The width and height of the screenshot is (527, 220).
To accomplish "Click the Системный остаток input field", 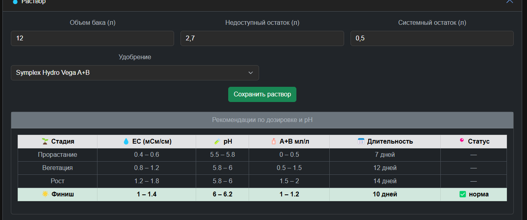I will coord(432,38).
